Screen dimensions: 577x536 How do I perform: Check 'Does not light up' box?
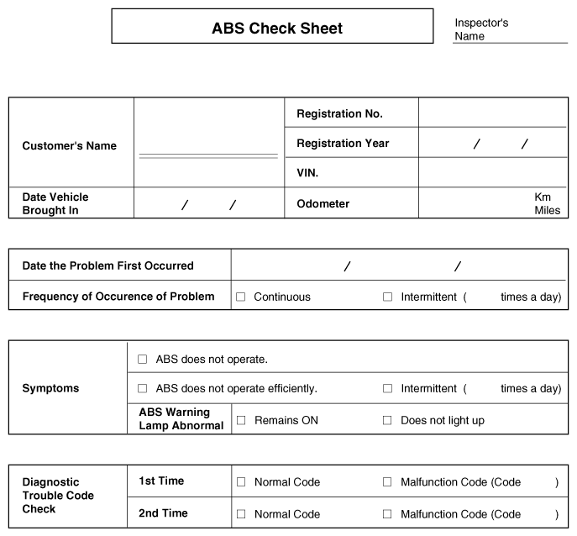[x=387, y=420]
